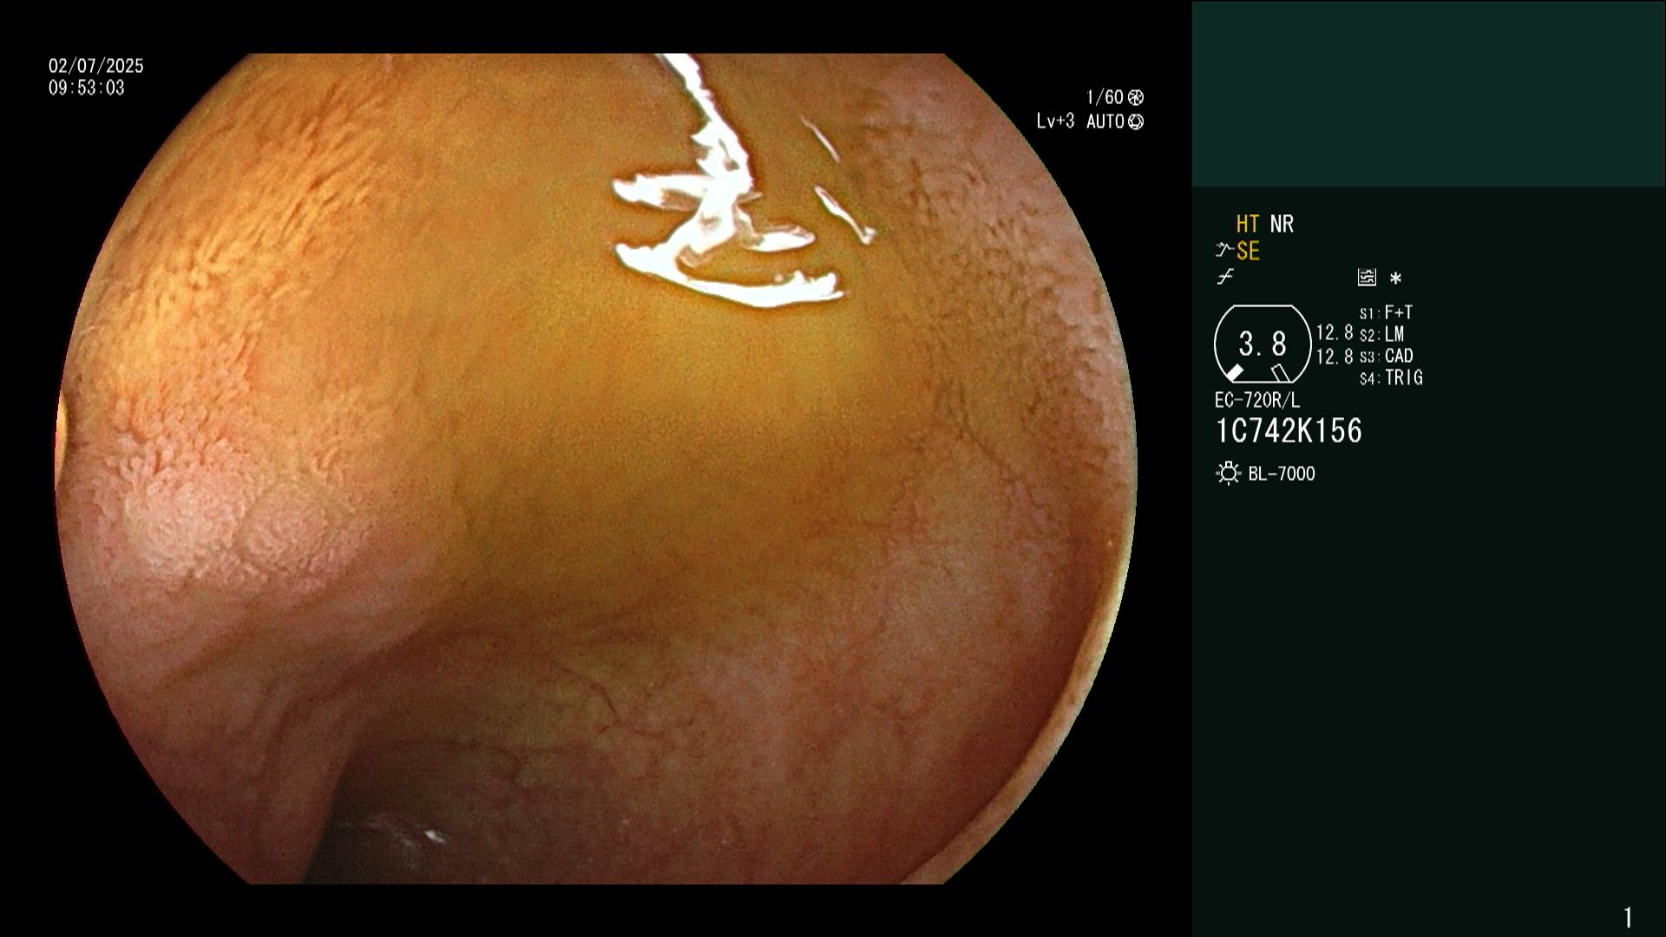
Task: Click the tone curve icon below SE
Action: tap(1224, 277)
